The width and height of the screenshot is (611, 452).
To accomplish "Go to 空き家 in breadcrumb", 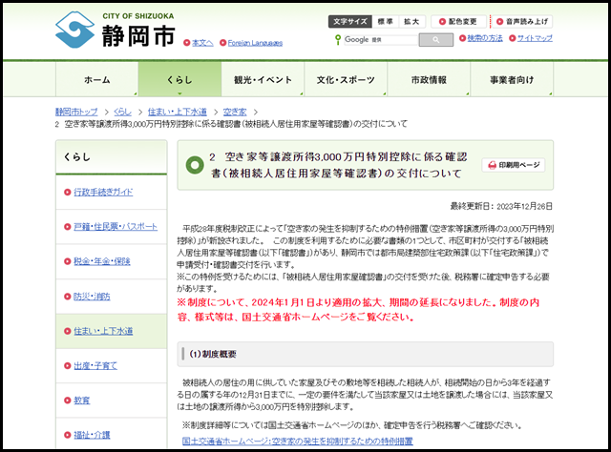I will coord(235,113).
